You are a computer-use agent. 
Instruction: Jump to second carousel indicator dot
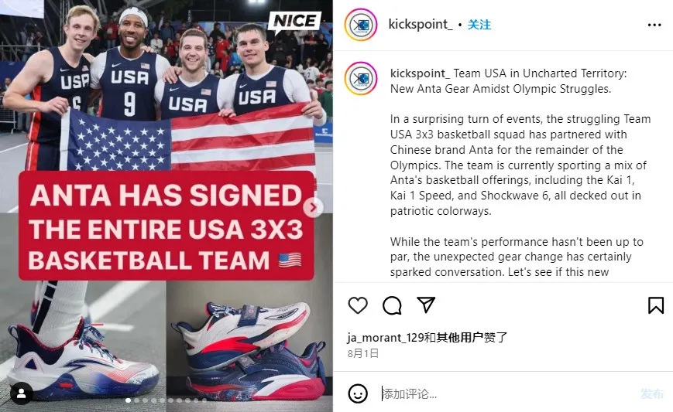coord(136,400)
